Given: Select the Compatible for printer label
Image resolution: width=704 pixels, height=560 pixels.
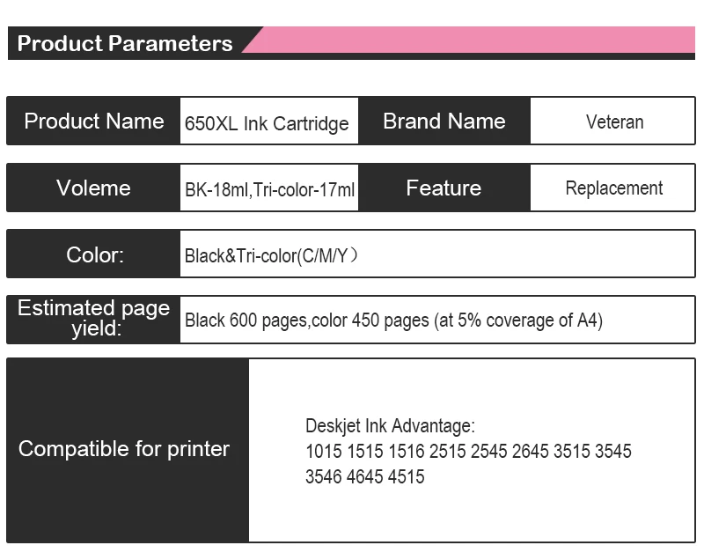Looking at the screenshot, I should pyautogui.click(x=124, y=449).
